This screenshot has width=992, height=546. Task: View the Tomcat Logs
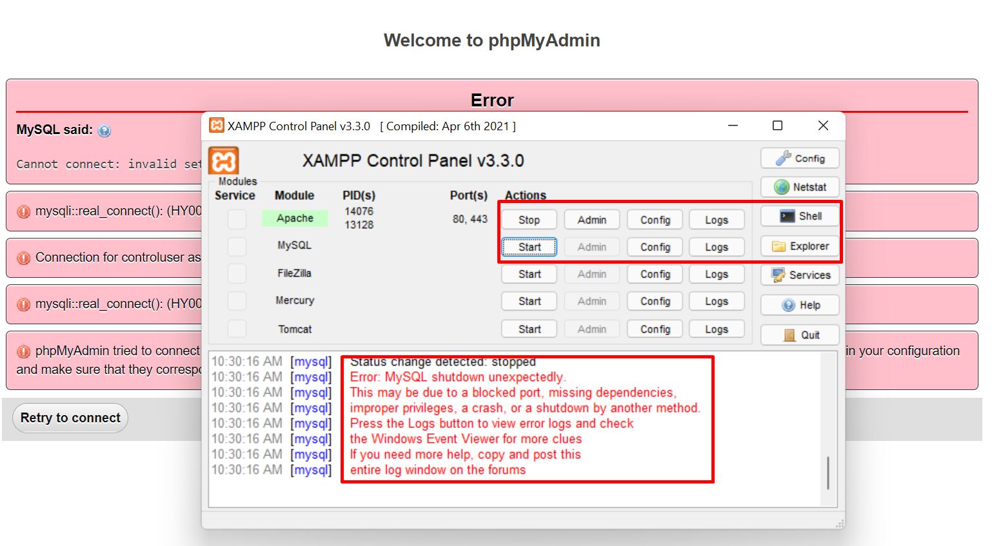pyautogui.click(x=717, y=329)
